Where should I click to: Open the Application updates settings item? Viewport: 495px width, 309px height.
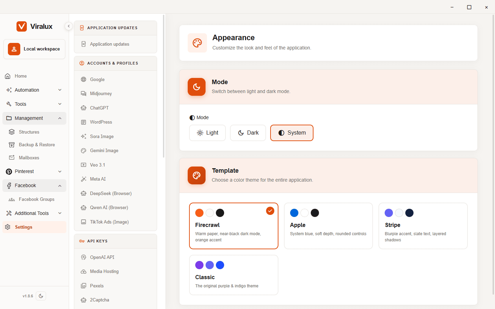tap(115, 44)
